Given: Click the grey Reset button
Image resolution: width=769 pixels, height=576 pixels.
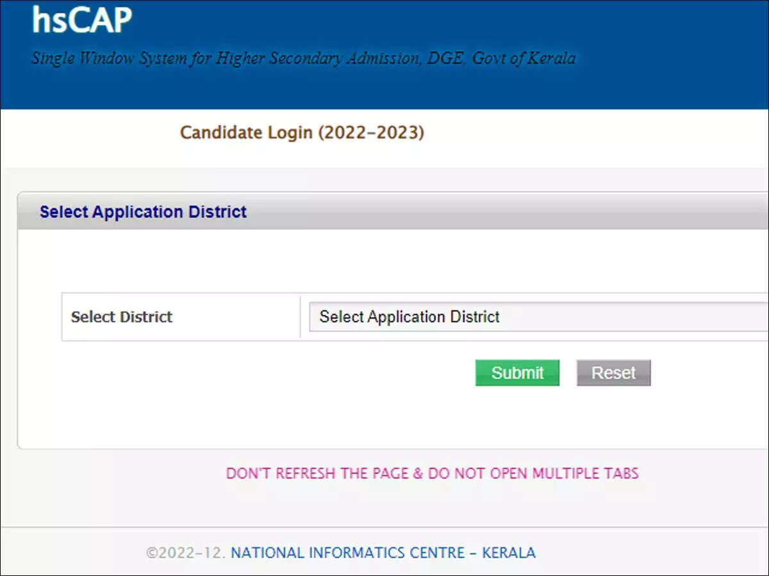Looking at the screenshot, I should (613, 373).
